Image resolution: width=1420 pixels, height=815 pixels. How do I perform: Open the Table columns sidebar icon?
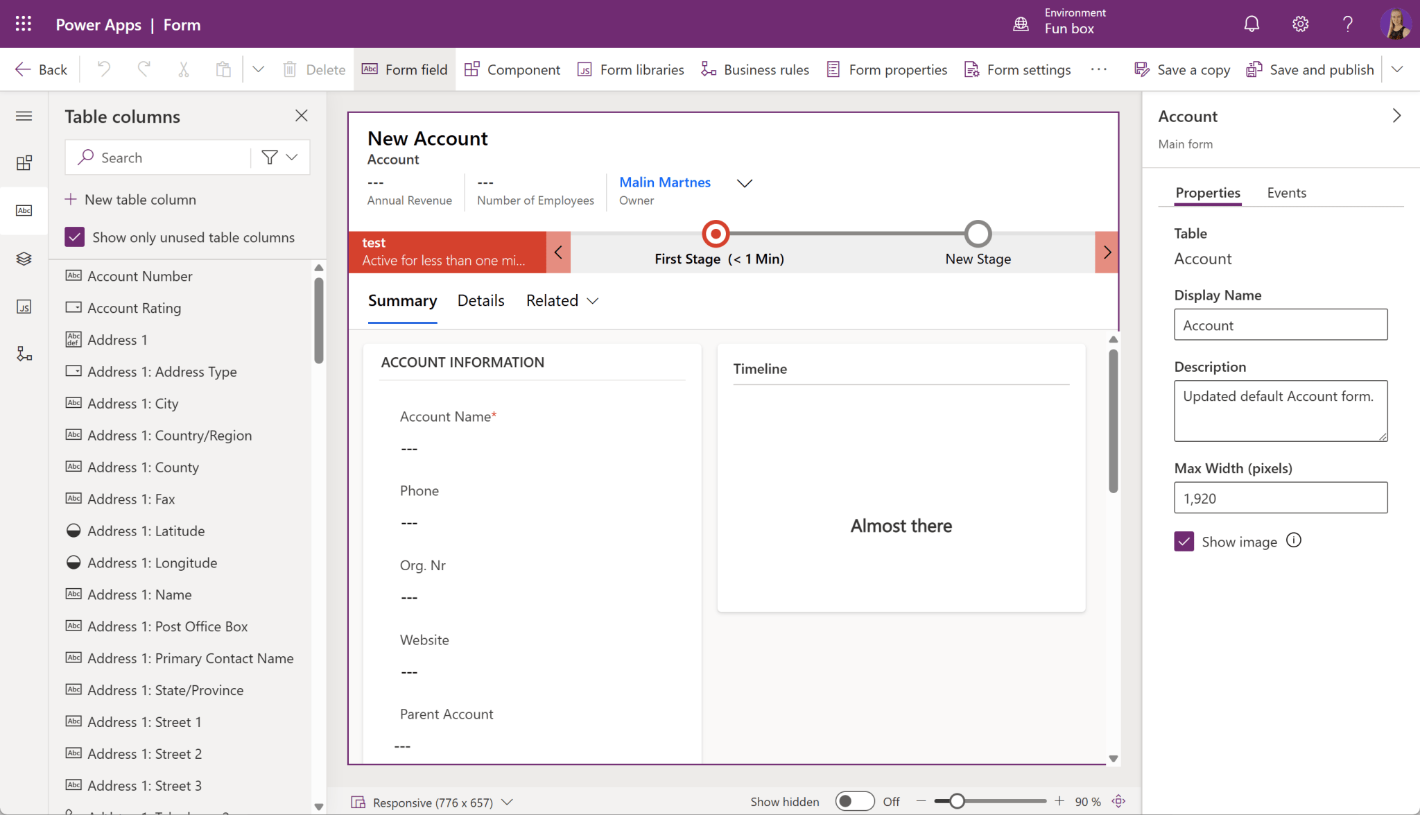[x=24, y=210]
